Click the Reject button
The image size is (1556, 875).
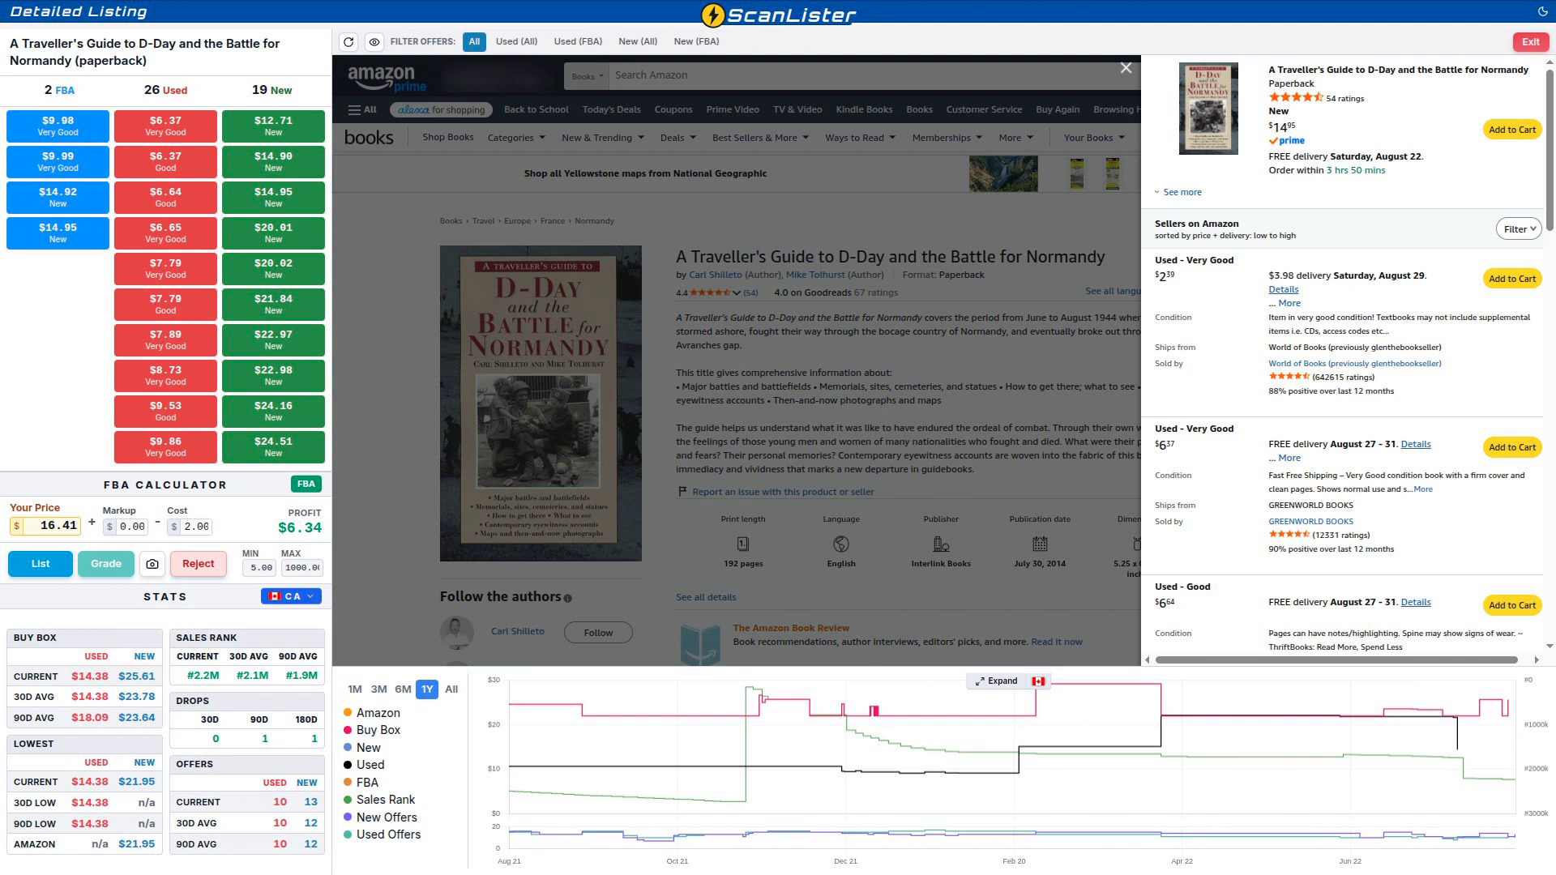pyautogui.click(x=199, y=564)
